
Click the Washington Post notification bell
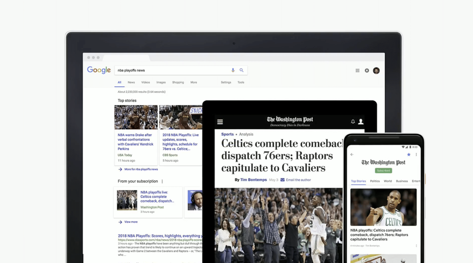pyautogui.click(x=353, y=122)
